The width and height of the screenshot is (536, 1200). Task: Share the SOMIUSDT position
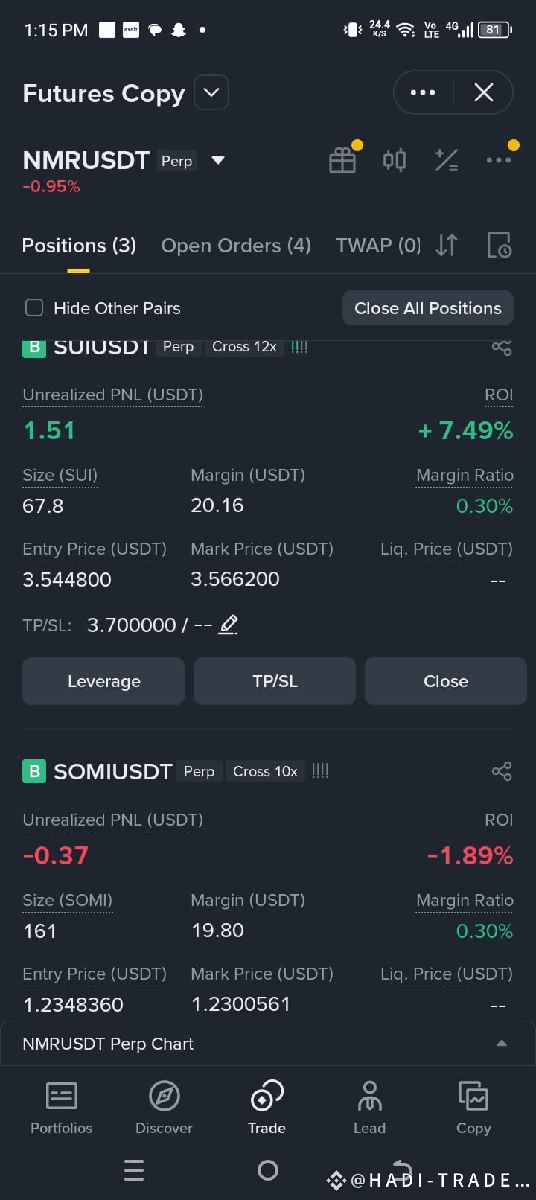coord(502,771)
